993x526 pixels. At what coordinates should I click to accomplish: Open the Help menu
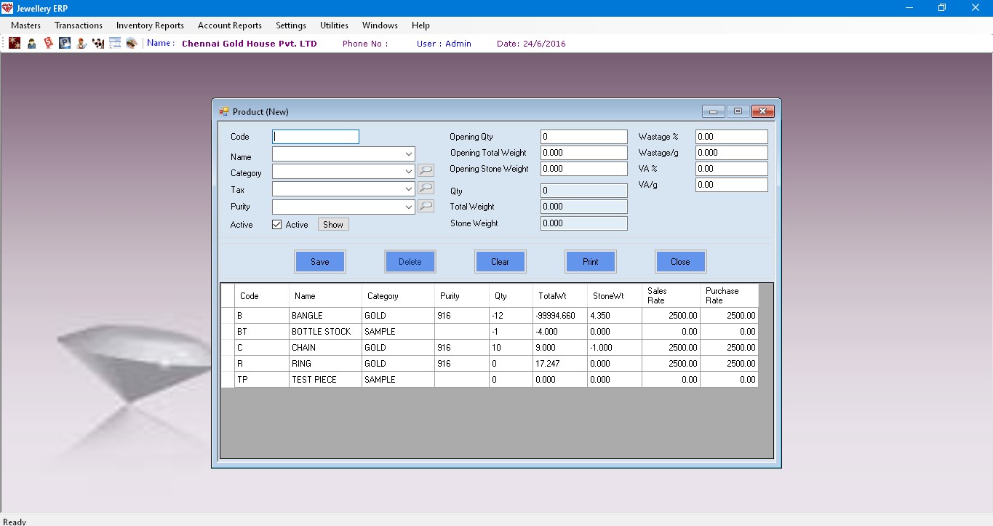tap(420, 25)
